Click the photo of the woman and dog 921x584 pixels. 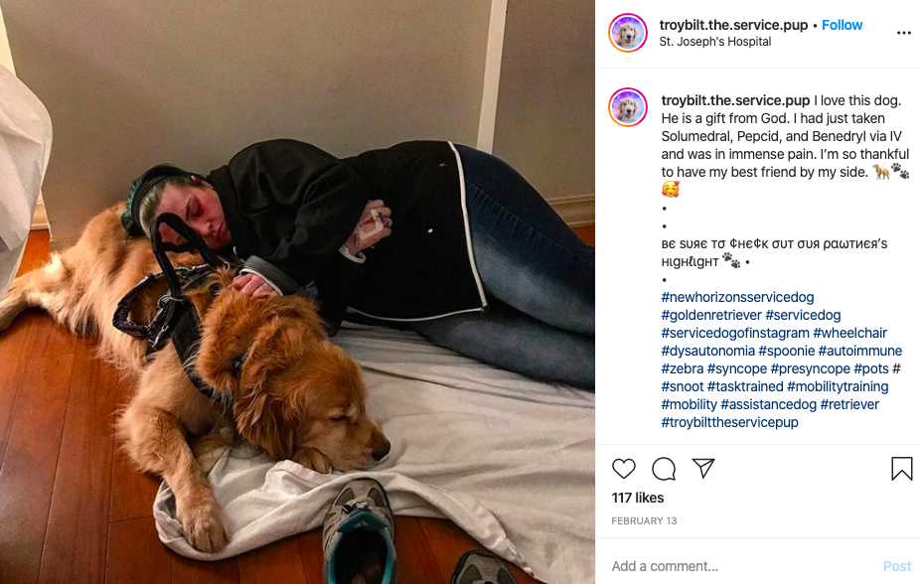(297, 292)
